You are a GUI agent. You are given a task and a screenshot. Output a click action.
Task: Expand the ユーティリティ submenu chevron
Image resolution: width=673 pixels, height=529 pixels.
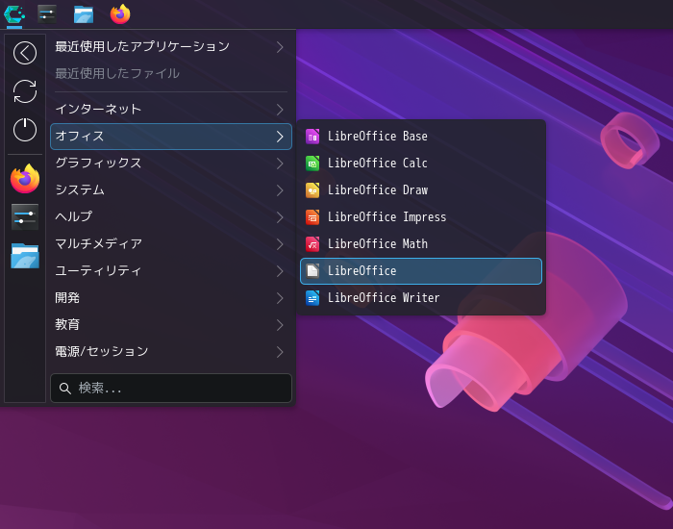tap(280, 271)
